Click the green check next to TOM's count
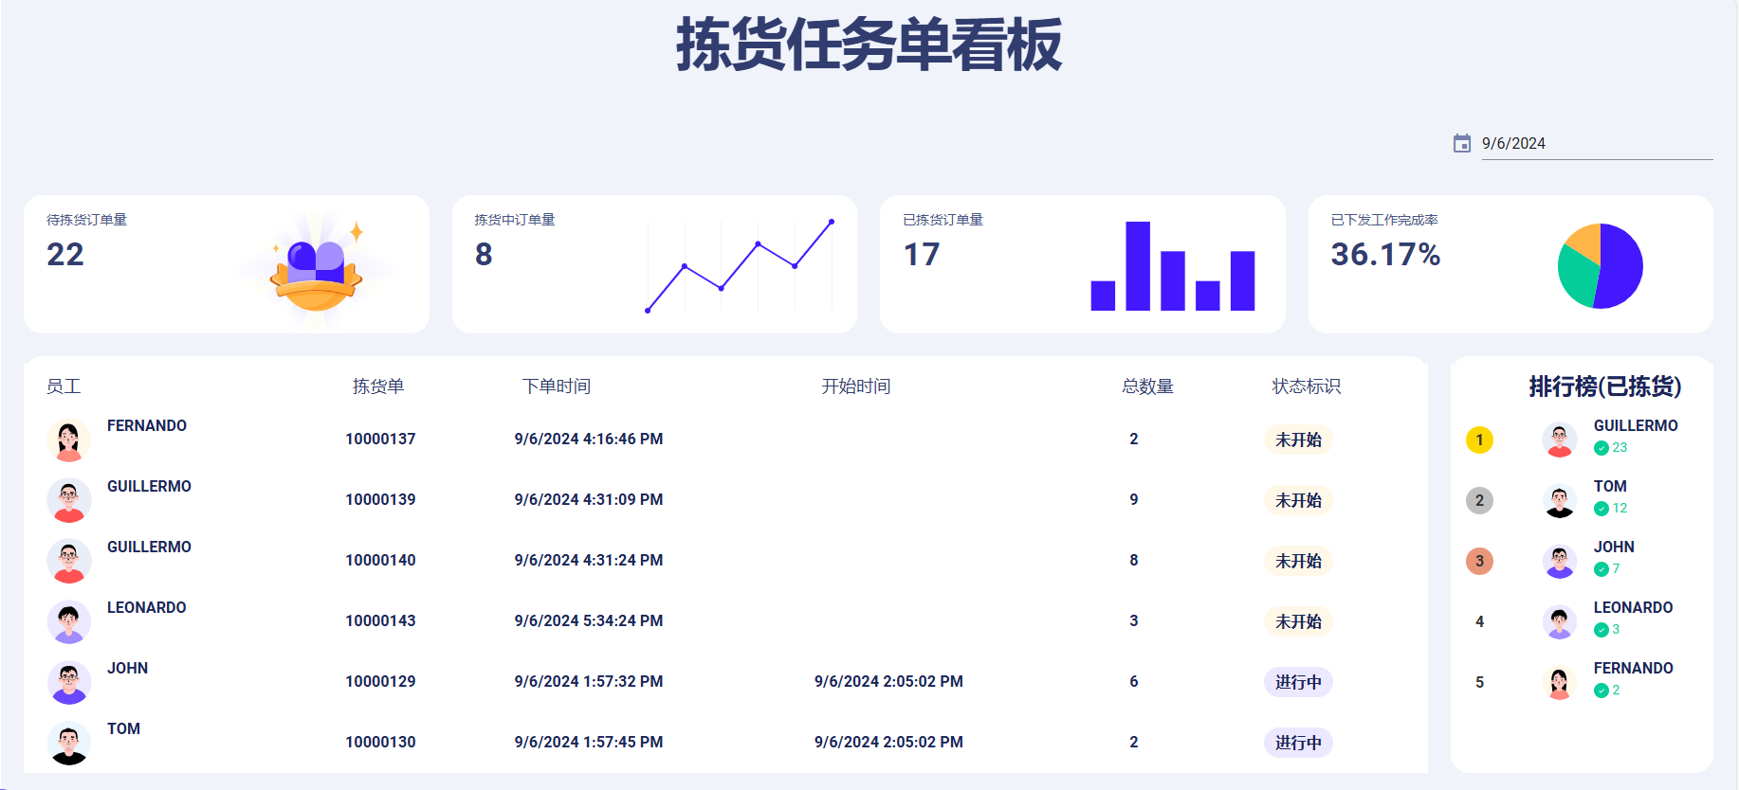This screenshot has height=790, width=1739. tap(1601, 509)
